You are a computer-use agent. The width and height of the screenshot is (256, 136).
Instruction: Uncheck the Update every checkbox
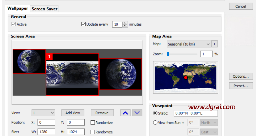pos(84,24)
